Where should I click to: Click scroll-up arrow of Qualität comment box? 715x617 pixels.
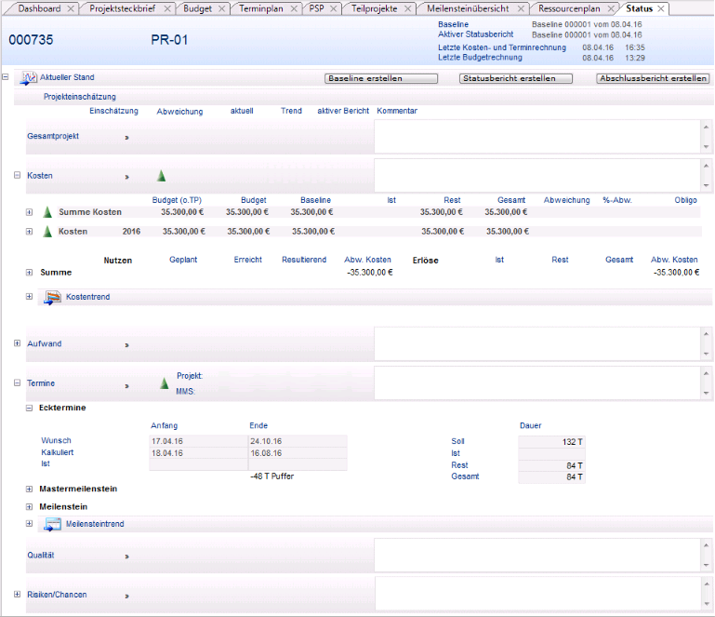click(x=707, y=545)
